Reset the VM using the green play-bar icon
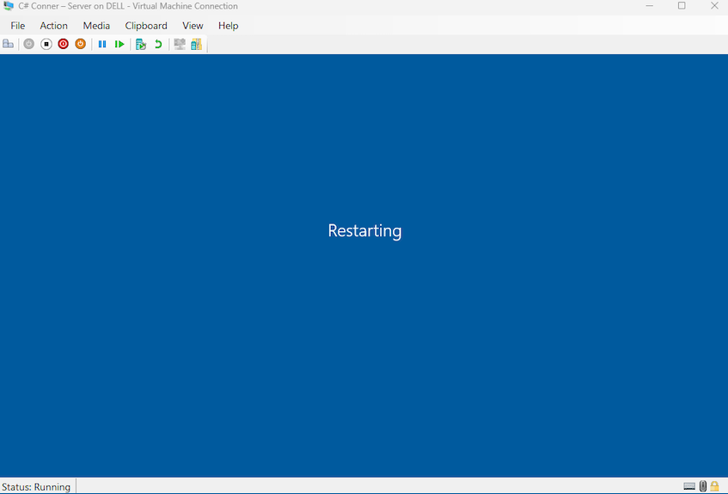This screenshot has width=728, height=494. pos(119,44)
